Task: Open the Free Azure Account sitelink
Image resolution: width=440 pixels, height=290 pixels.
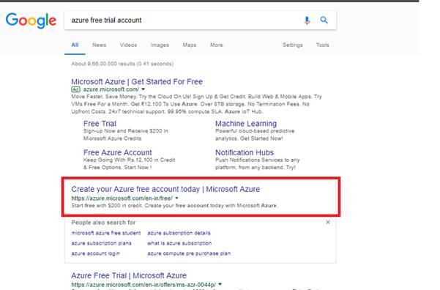Action: pyautogui.click(x=118, y=152)
